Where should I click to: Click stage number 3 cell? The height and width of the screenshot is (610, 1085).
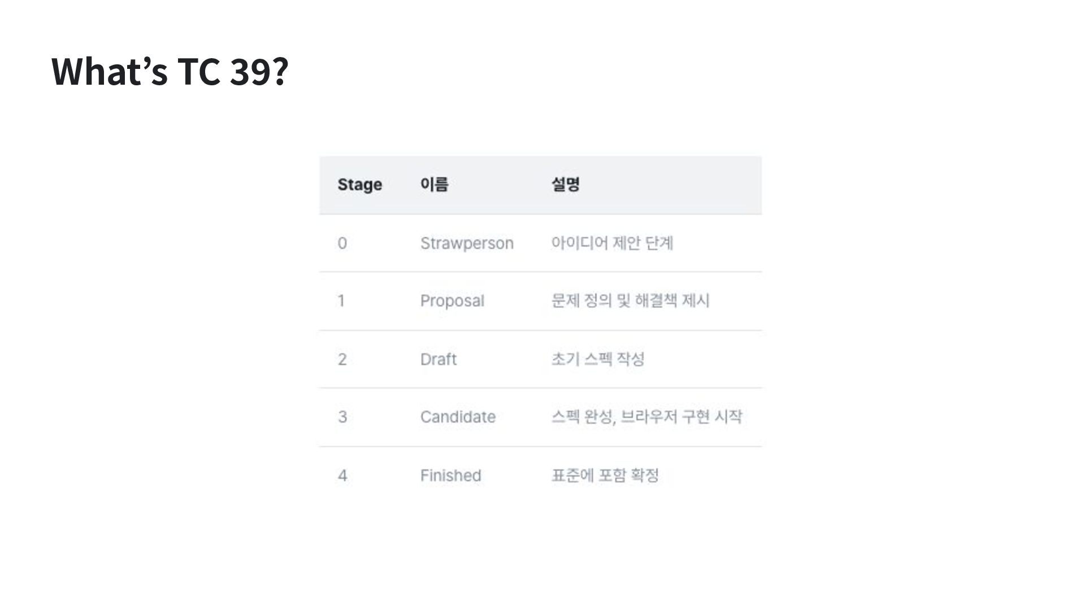(x=342, y=417)
